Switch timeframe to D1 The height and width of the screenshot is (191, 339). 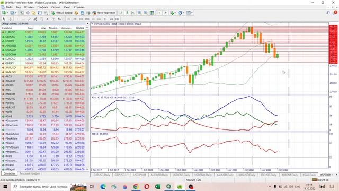pyautogui.click(x=105, y=19)
